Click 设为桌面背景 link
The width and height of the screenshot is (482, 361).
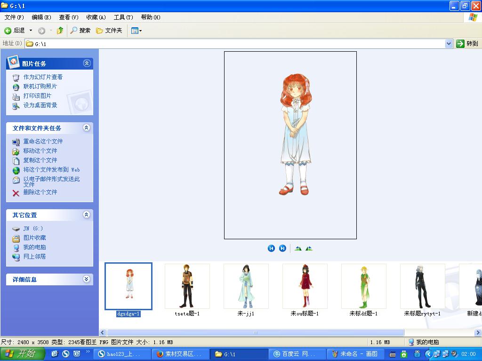pos(40,105)
